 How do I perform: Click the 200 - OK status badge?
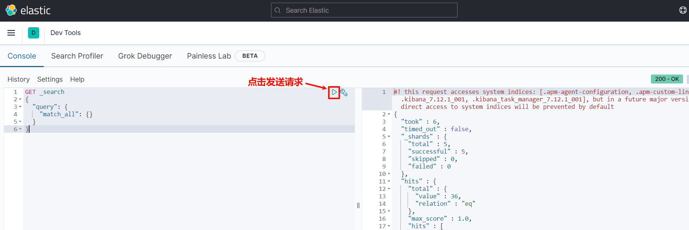click(x=667, y=79)
